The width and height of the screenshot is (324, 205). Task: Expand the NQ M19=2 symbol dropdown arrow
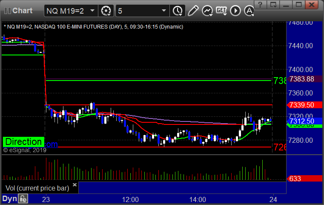point(92,10)
